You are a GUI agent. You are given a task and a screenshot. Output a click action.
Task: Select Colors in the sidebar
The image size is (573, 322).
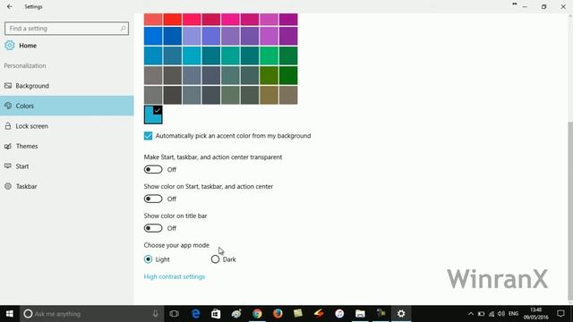click(67, 106)
